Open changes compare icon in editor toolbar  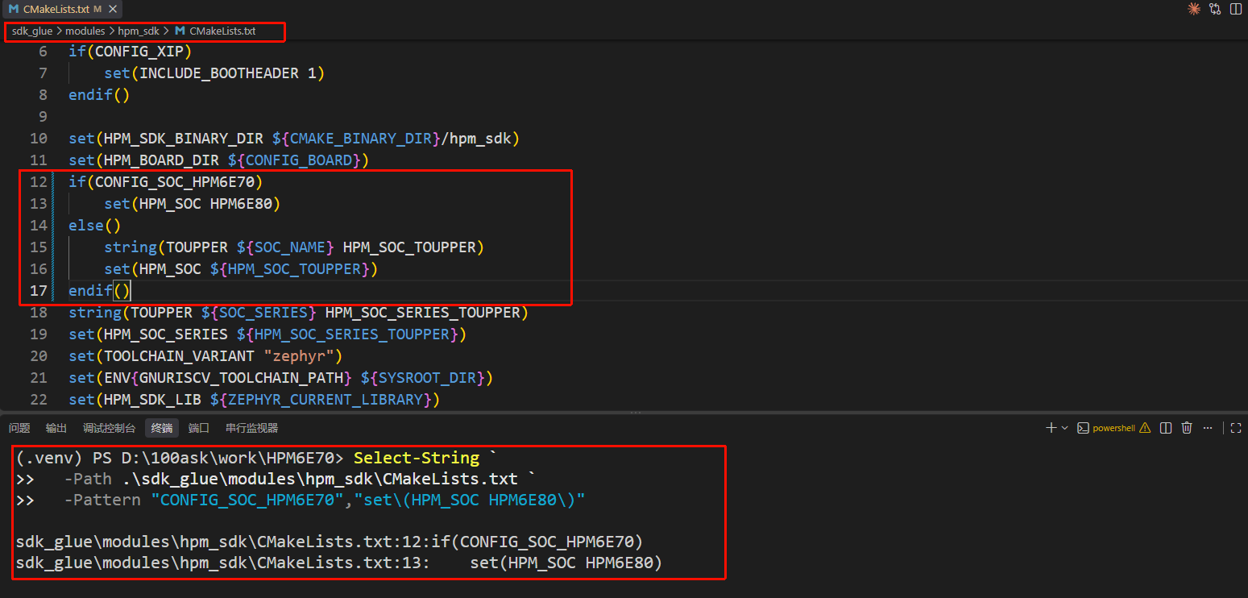pyautogui.click(x=1215, y=9)
